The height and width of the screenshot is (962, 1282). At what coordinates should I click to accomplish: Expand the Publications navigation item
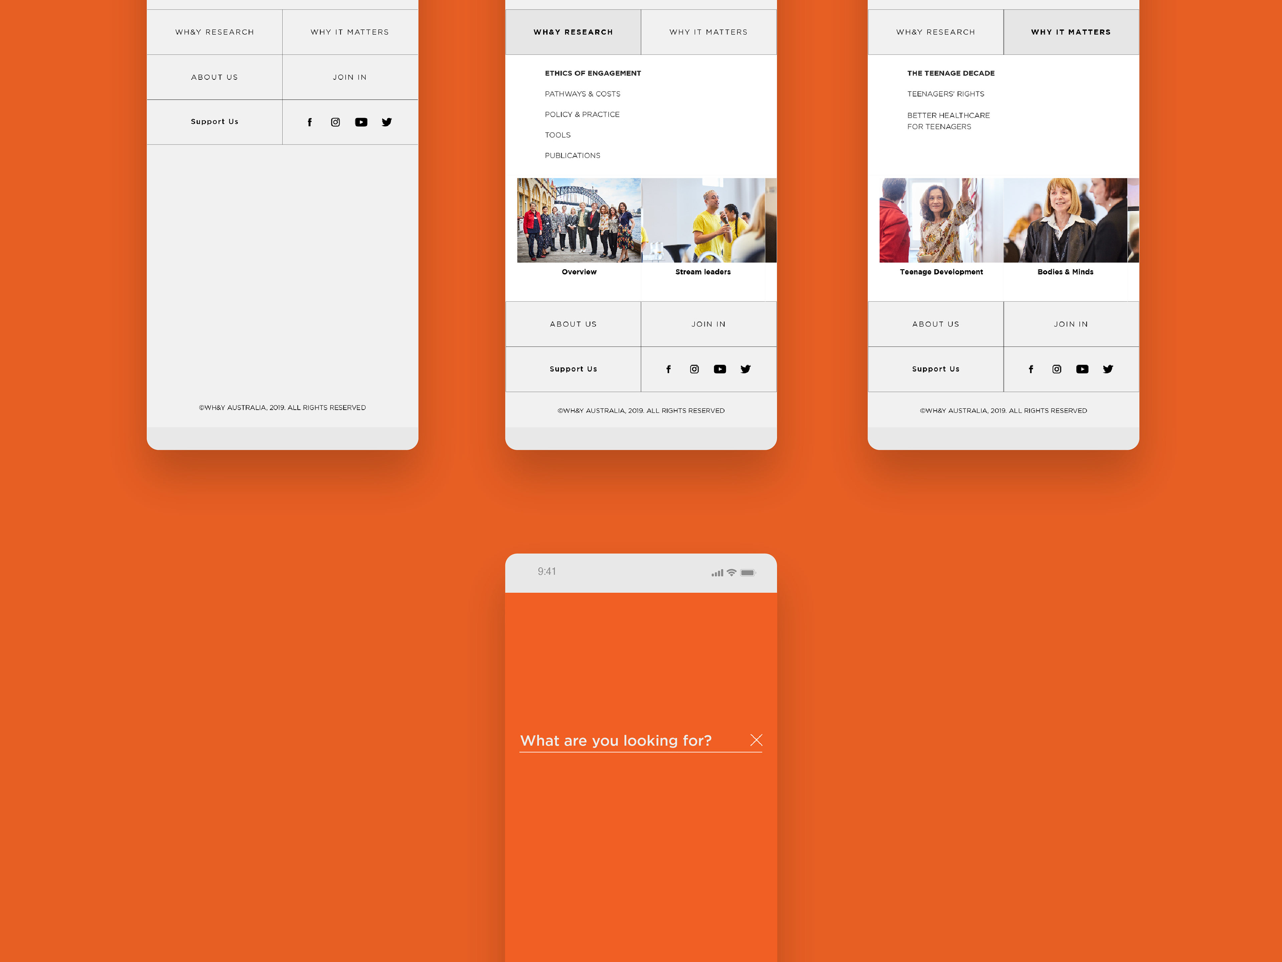[x=572, y=155]
